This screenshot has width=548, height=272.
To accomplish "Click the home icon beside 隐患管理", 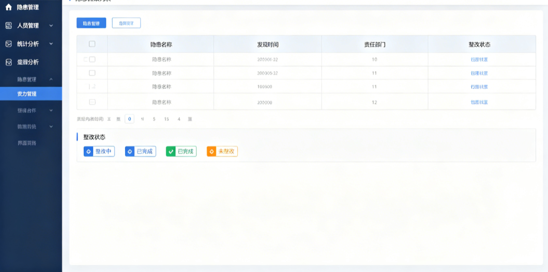I will pos(9,7).
